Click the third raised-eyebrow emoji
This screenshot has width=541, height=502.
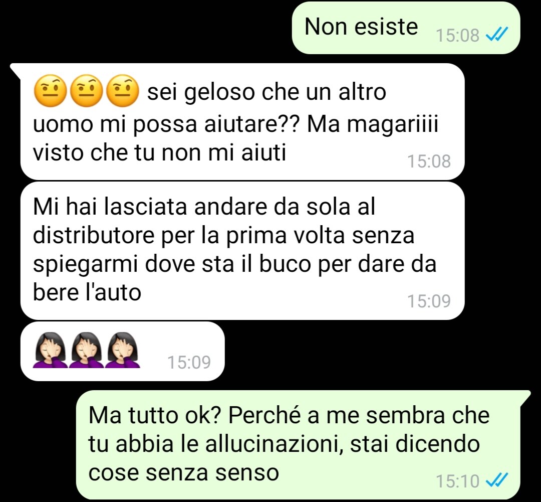[123, 90]
